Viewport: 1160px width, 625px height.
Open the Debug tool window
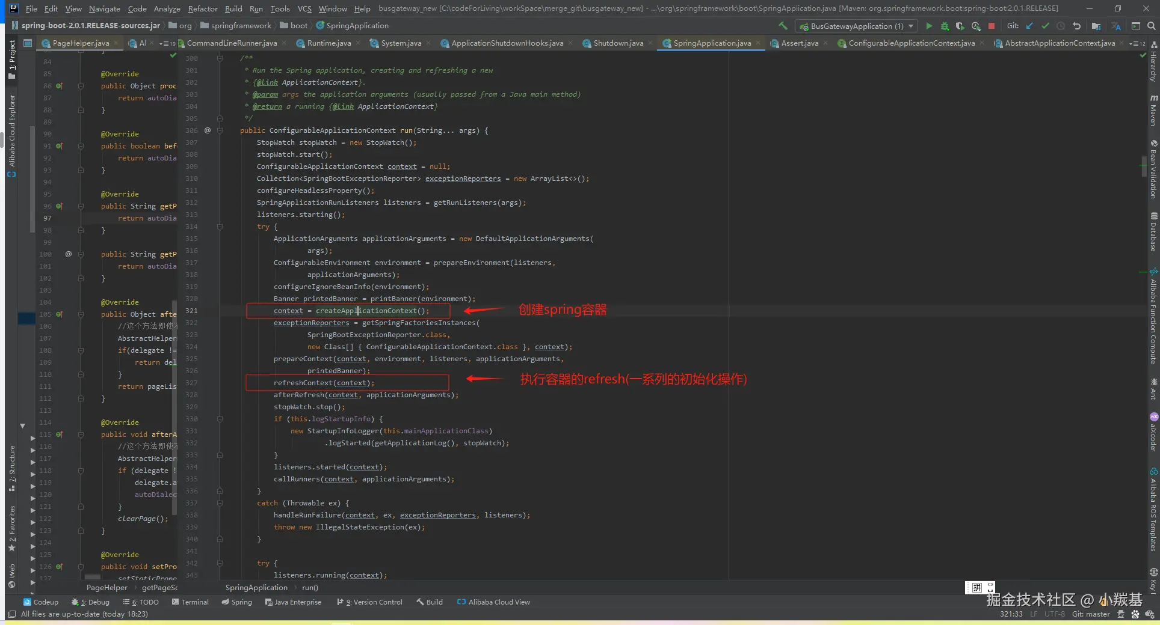(x=90, y=602)
